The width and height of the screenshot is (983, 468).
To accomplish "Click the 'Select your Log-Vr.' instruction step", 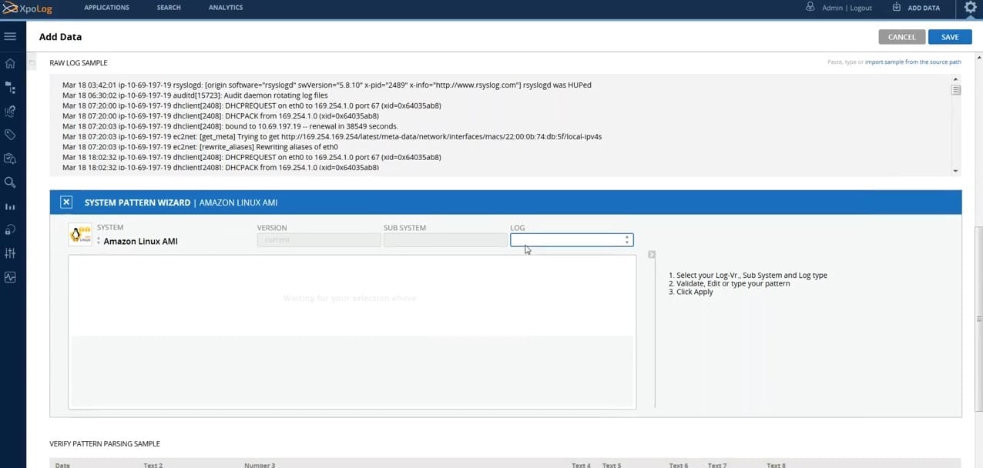I will [748, 276].
